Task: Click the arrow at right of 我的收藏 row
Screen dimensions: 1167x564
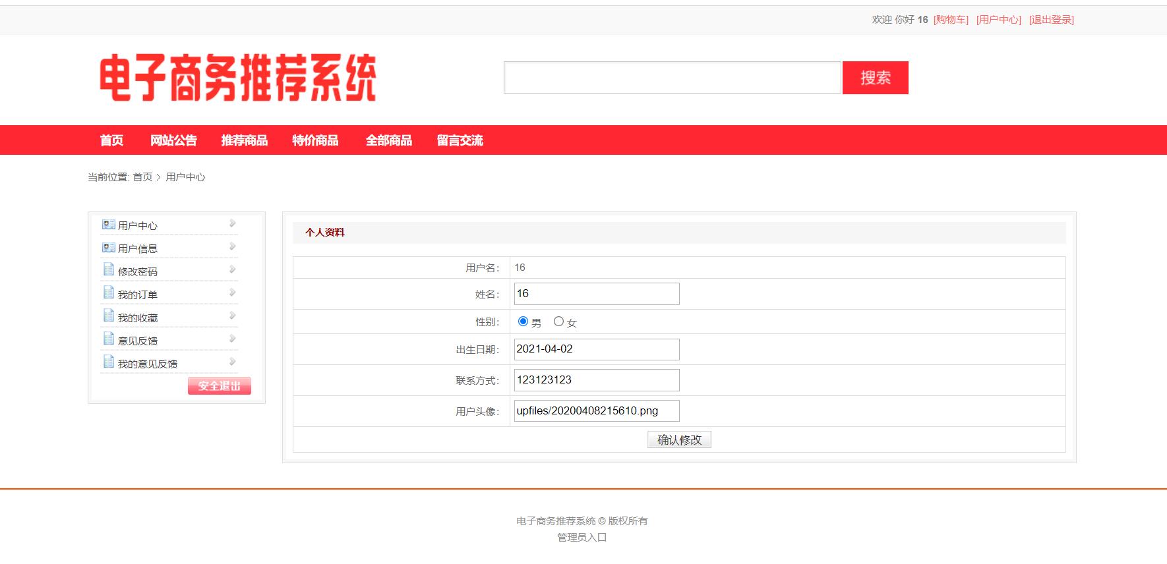Action: coord(232,316)
